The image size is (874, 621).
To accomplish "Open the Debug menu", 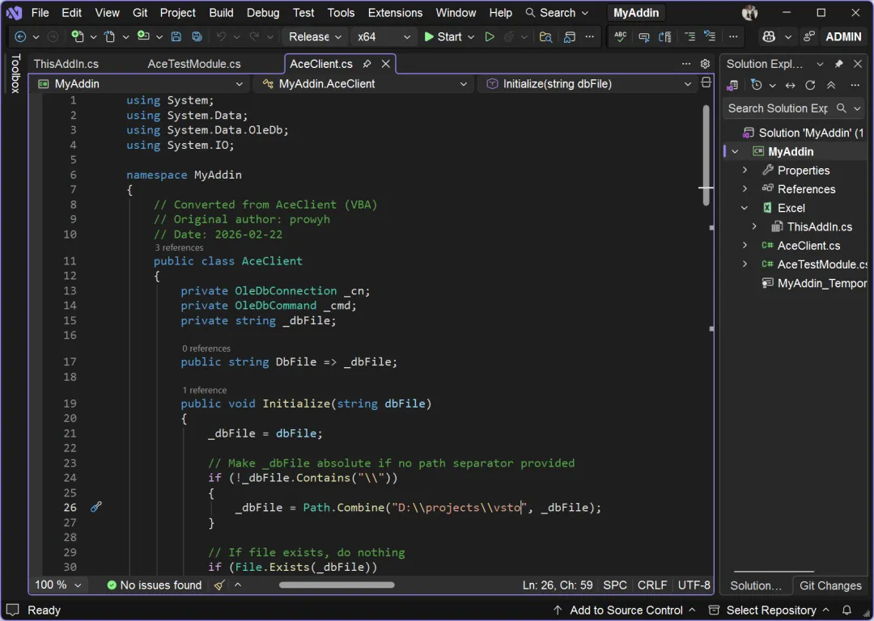I will click(262, 13).
